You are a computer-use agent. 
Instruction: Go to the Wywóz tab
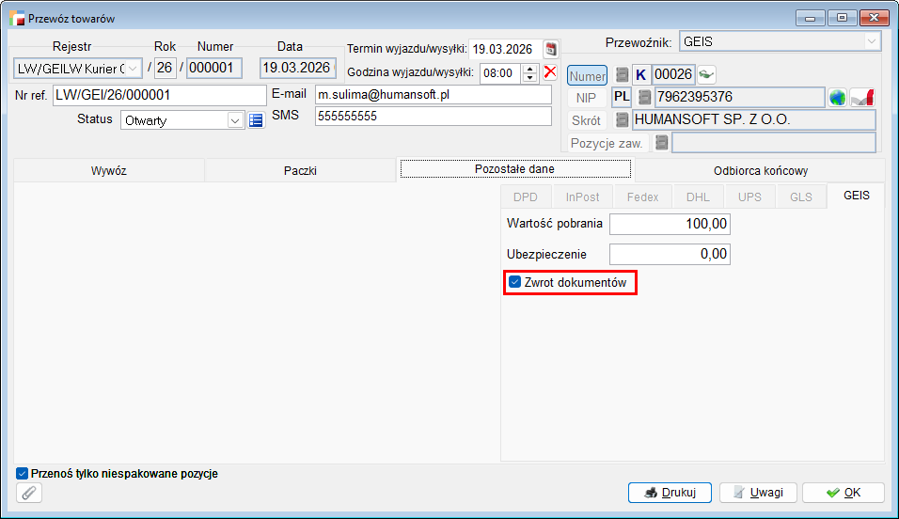(x=109, y=170)
